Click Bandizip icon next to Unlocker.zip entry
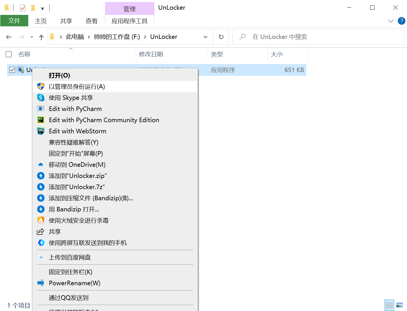 coord(41,176)
